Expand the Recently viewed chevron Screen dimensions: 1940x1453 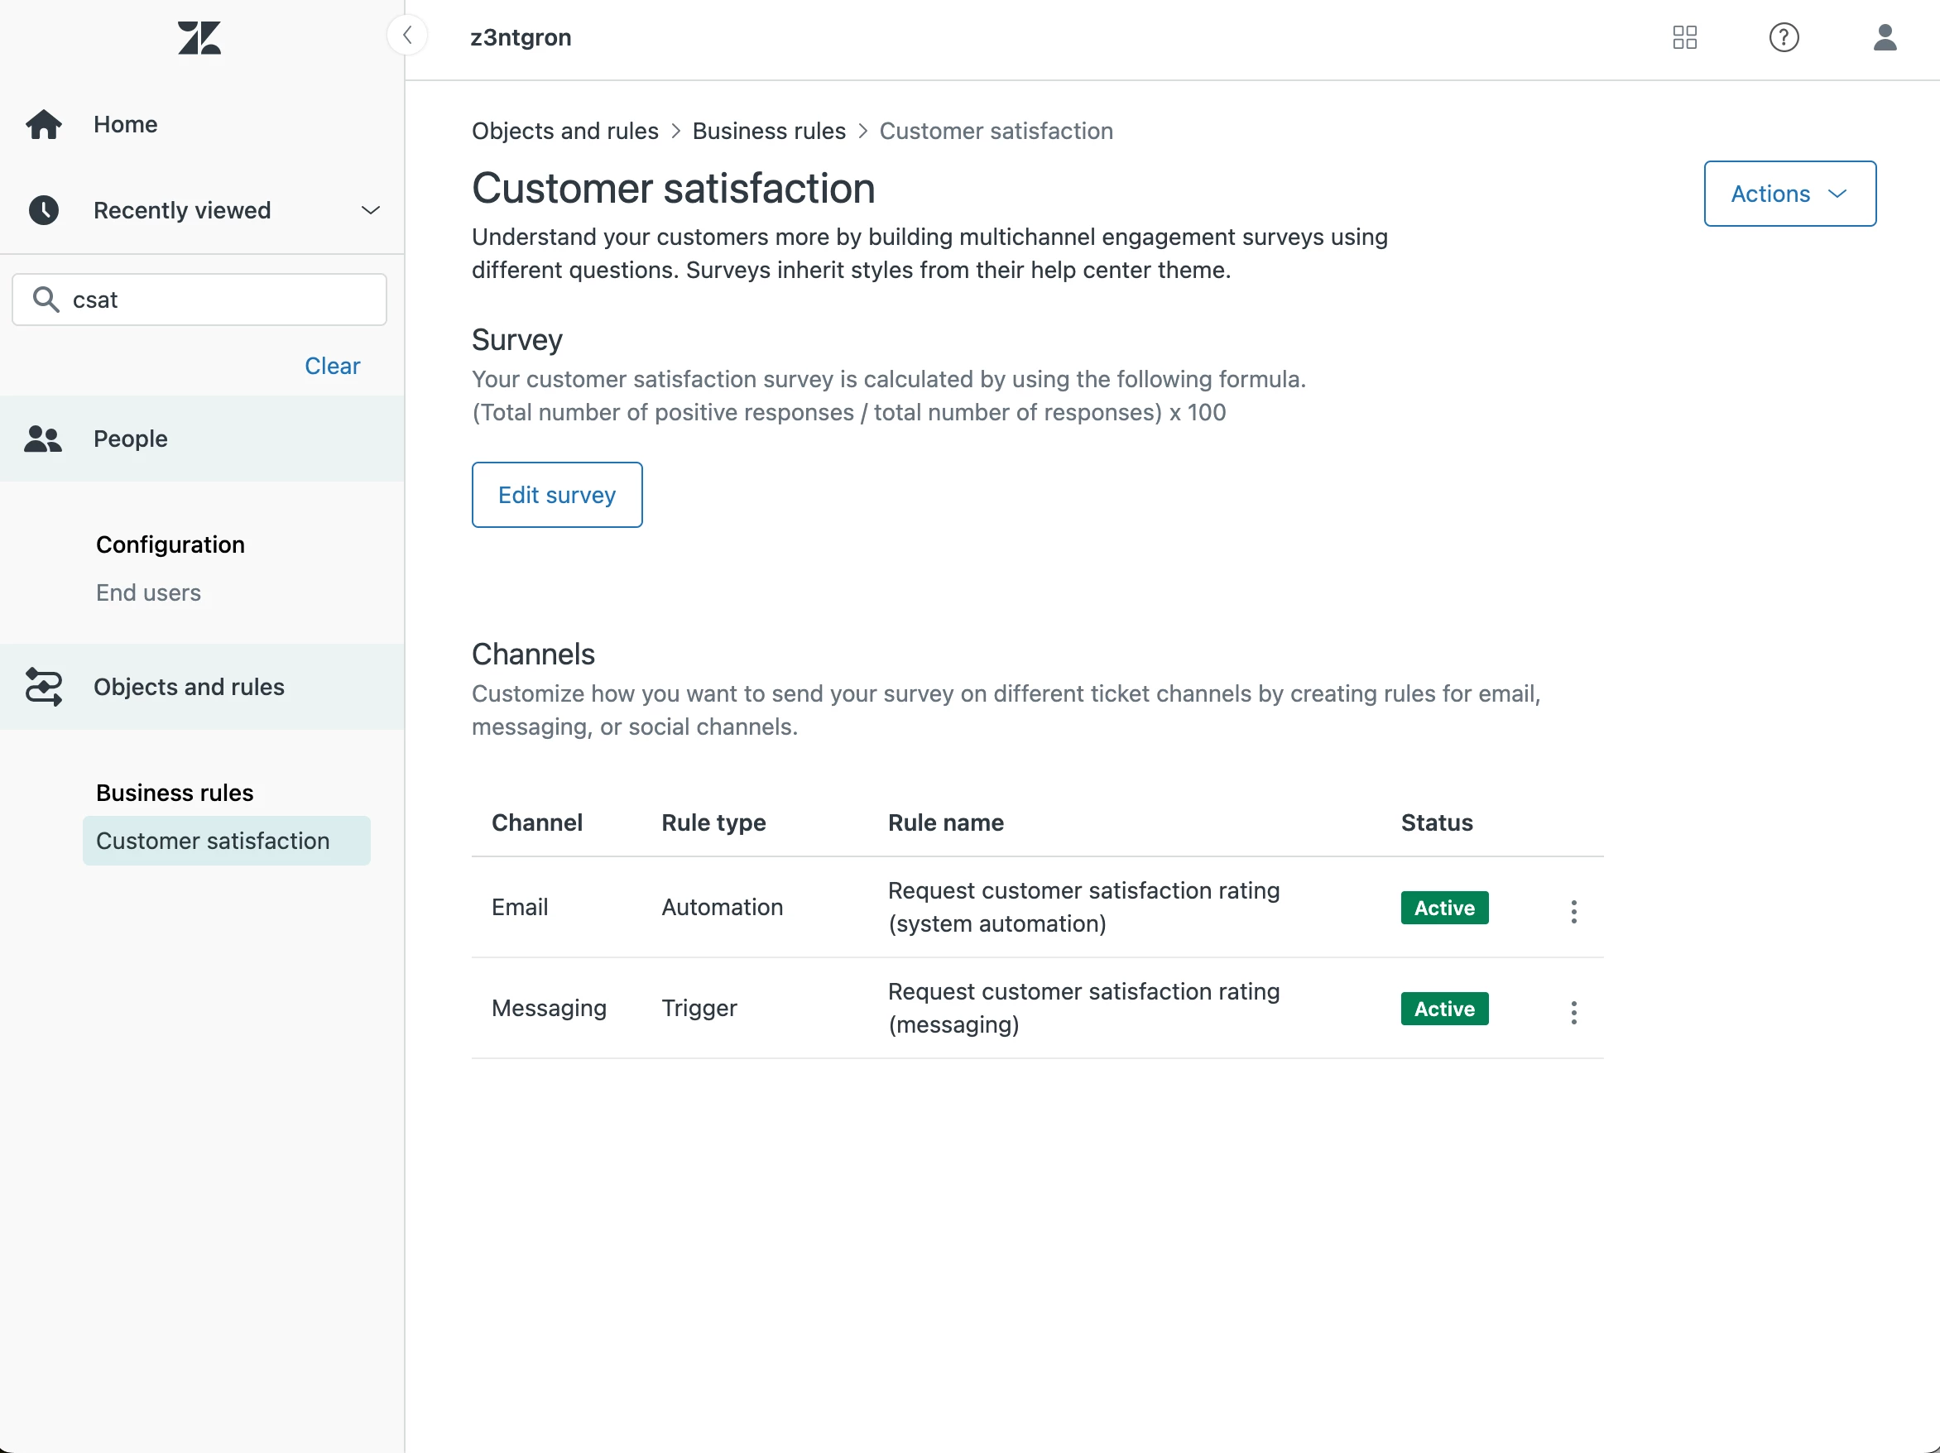coord(370,210)
